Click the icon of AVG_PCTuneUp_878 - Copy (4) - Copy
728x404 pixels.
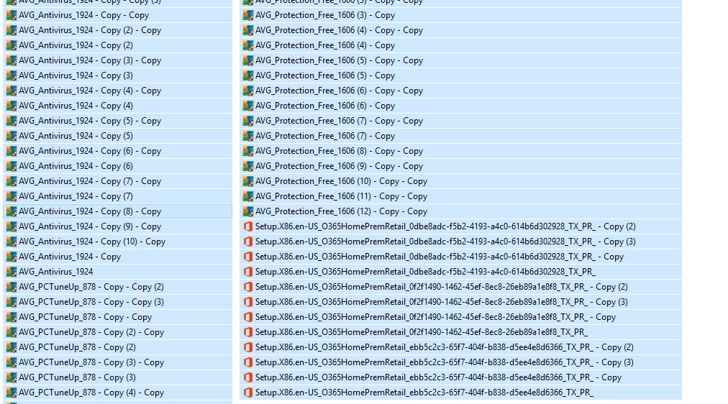tap(11, 392)
